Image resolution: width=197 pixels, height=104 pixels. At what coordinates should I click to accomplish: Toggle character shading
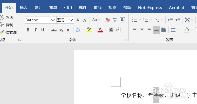point(111,30)
